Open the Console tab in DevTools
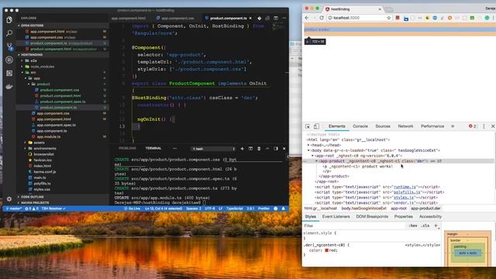The height and width of the screenshot is (279, 496). click(x=360, y=126)
